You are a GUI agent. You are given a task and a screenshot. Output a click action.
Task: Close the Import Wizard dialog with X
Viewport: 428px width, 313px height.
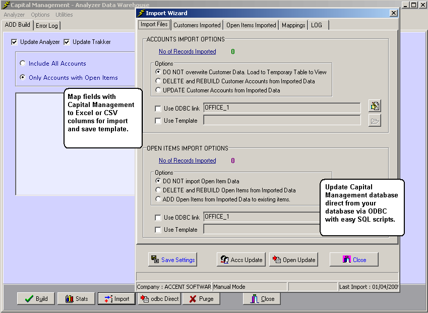393,13
